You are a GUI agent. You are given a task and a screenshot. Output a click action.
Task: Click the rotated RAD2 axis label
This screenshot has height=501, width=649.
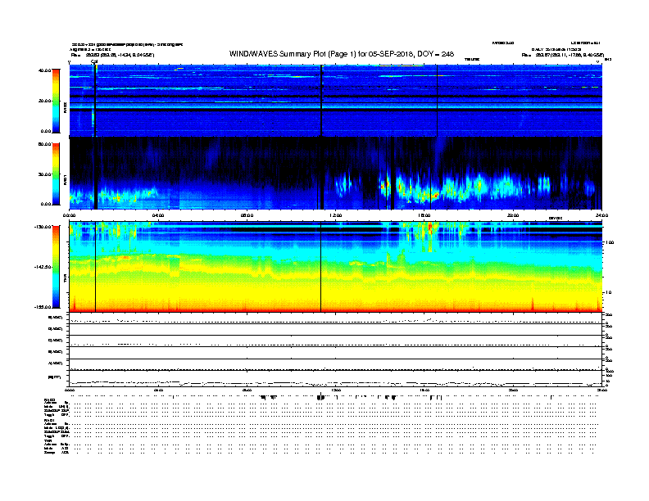pos(65,108)
